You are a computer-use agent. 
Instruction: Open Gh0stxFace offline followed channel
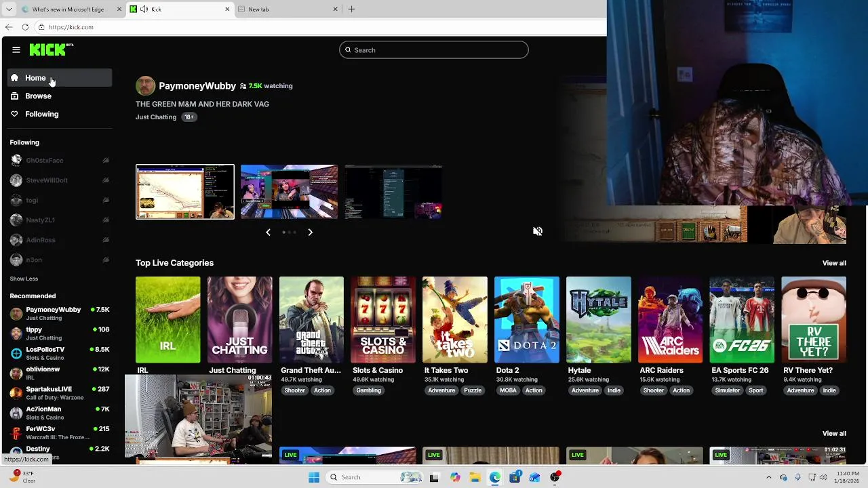60,161
